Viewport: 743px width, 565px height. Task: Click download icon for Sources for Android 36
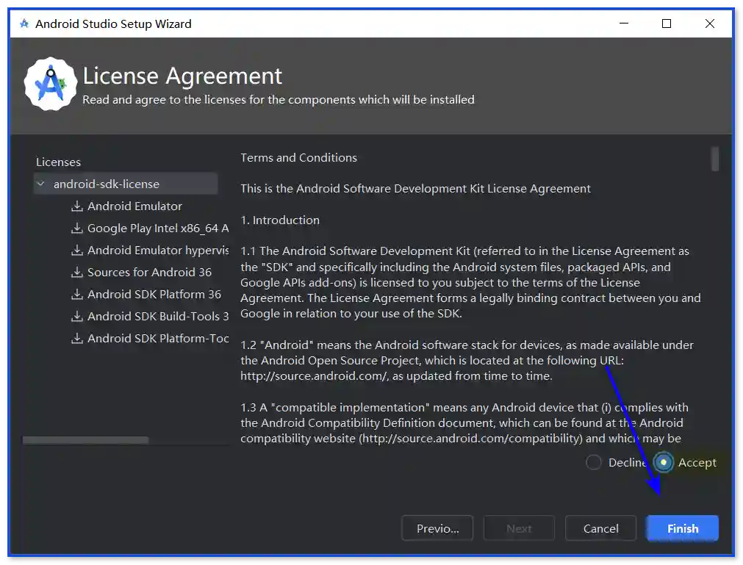76,273
